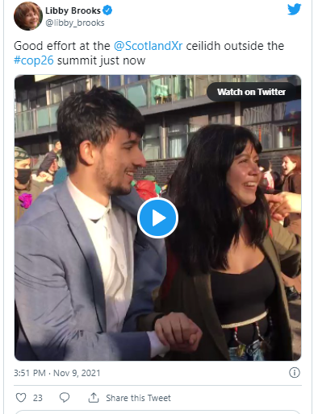Click the @libby_brooks handle

(x=75, y=23)
